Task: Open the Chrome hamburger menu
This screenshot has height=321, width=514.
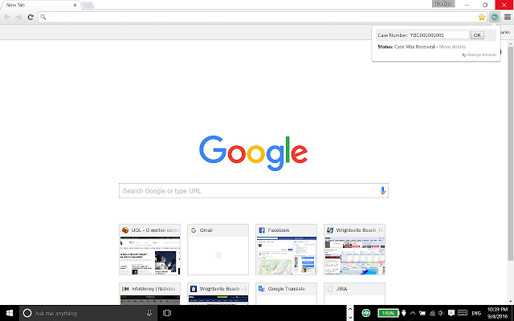Action: pyautogui.click(x=507, y=17)
